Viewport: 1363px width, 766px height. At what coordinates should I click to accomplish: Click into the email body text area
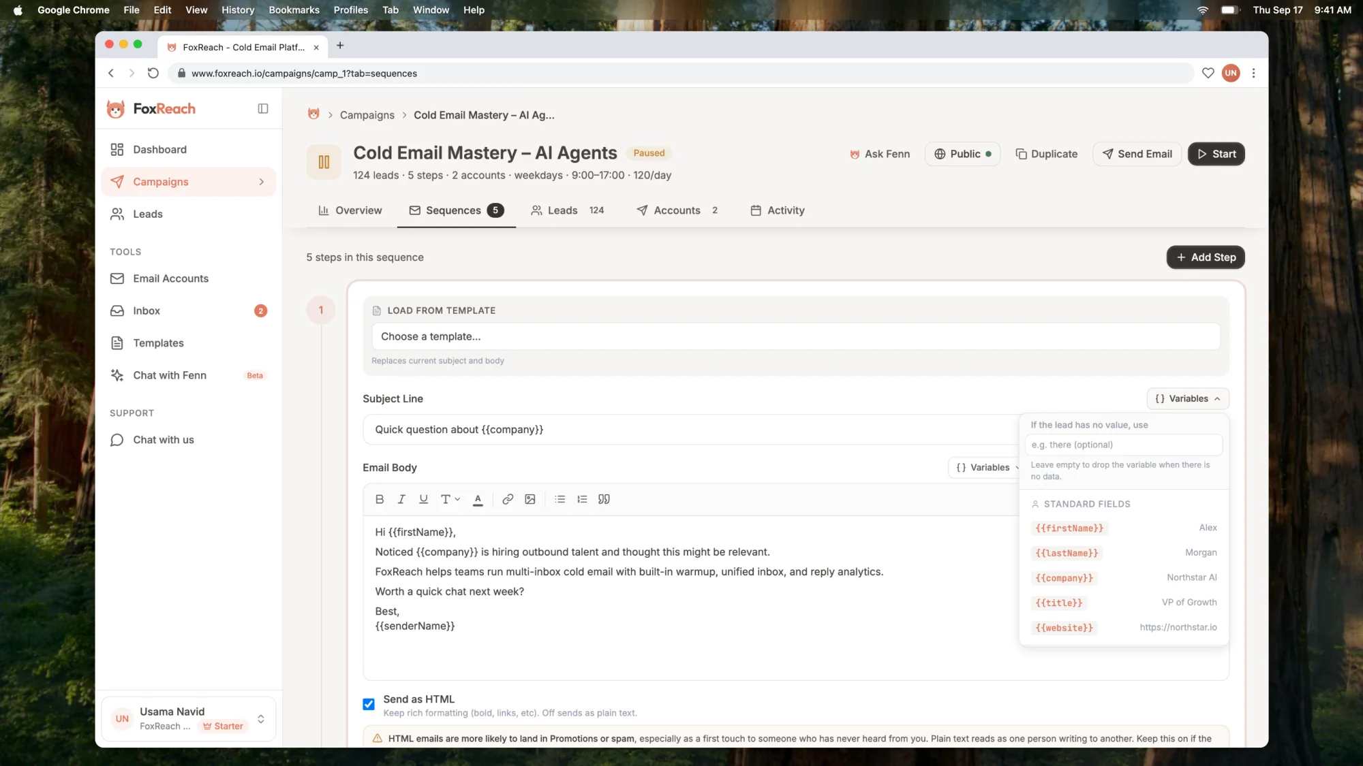(x=690, y=598)
